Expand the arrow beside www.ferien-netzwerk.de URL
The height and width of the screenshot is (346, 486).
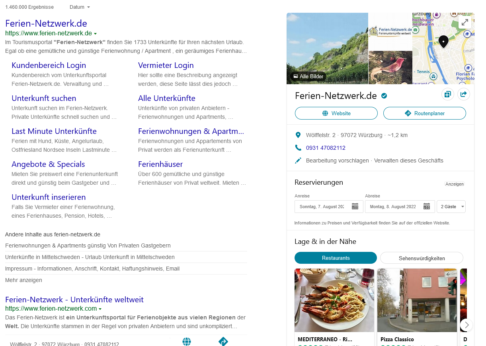click(x=95, y=34)
